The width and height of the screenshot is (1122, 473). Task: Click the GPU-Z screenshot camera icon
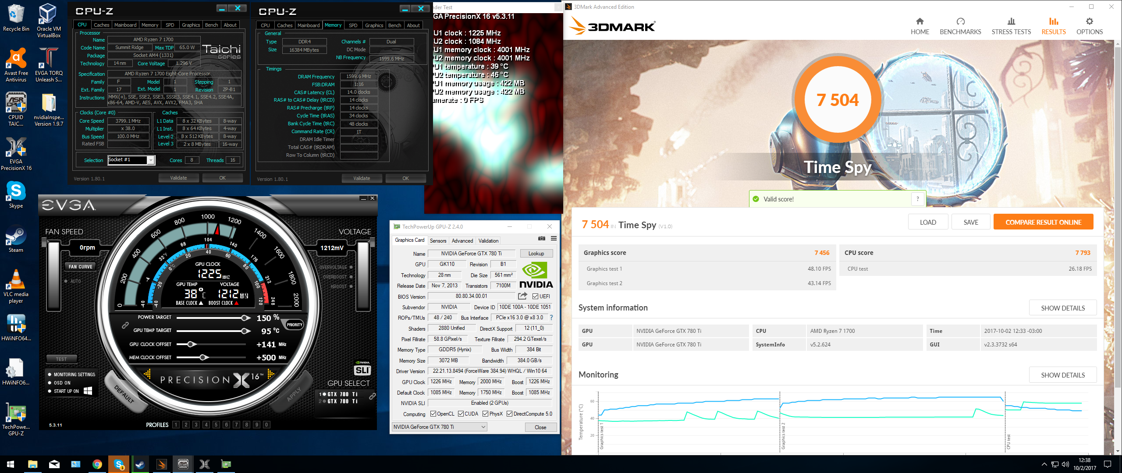542,239
